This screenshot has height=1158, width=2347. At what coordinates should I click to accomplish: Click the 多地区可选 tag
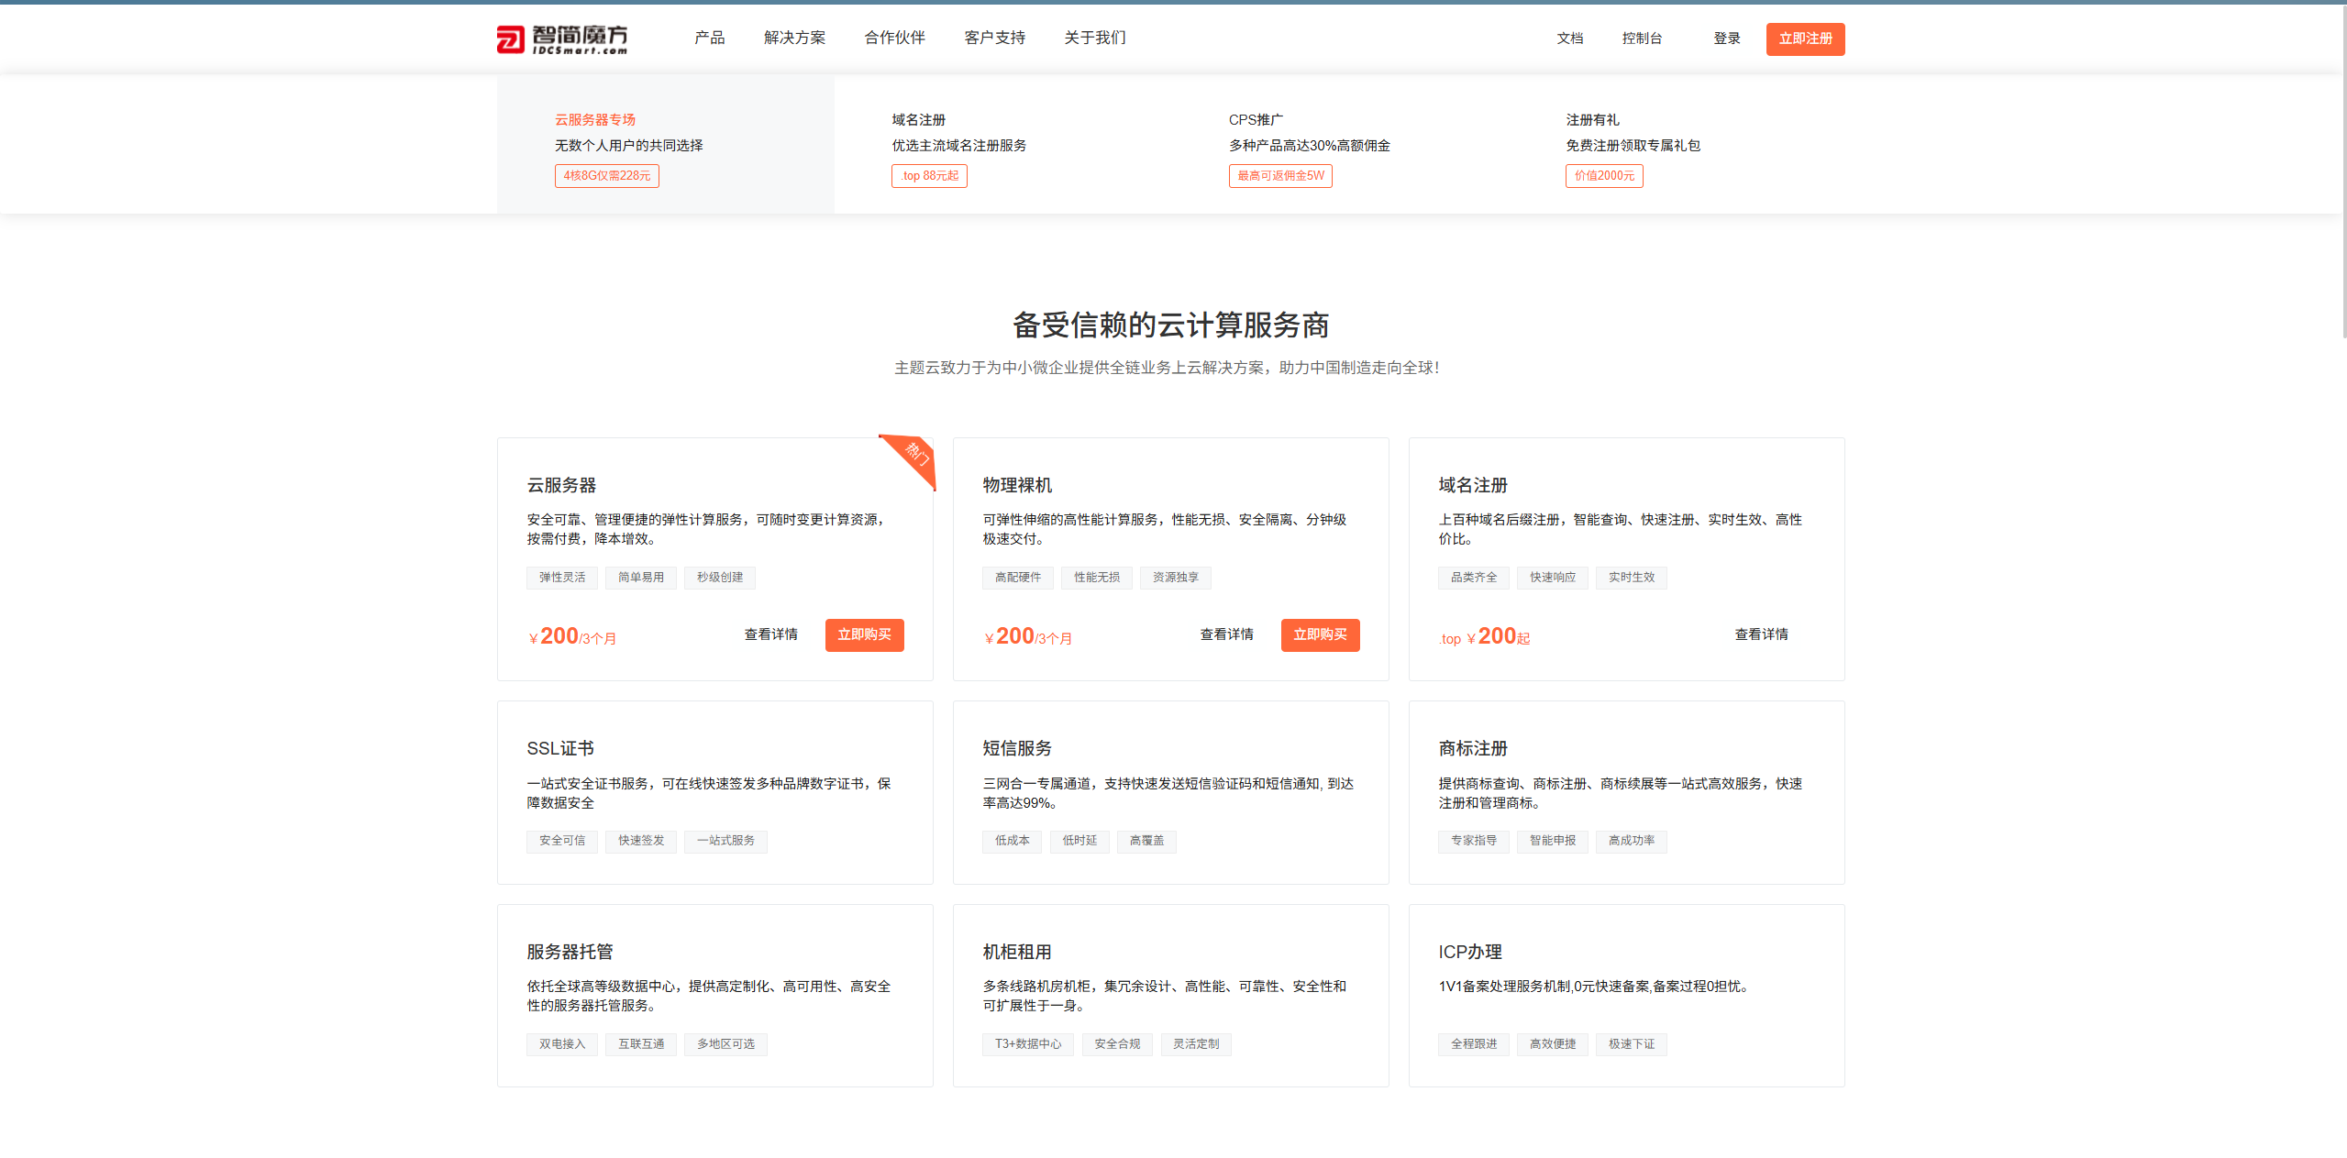pos(725,1044)
